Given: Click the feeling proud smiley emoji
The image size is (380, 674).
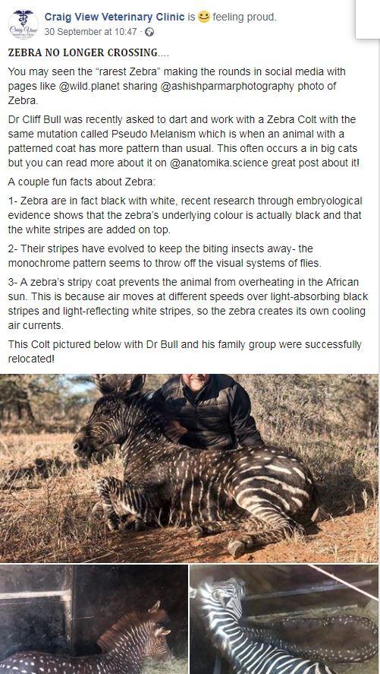Looking at the screenshot, I should (x=204, y=17).
